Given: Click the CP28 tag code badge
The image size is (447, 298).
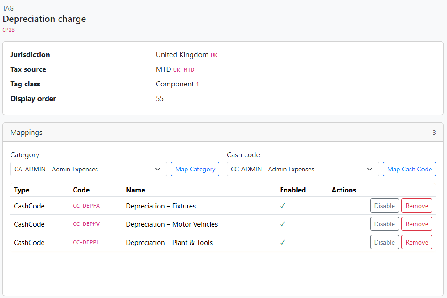Looking at the screenshot, I should [x=8, y=29].
